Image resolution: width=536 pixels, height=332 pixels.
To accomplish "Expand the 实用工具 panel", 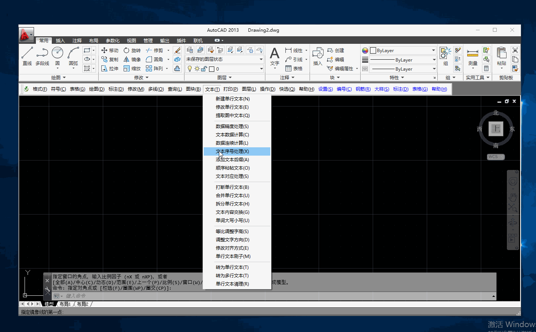I will point(478,77).
